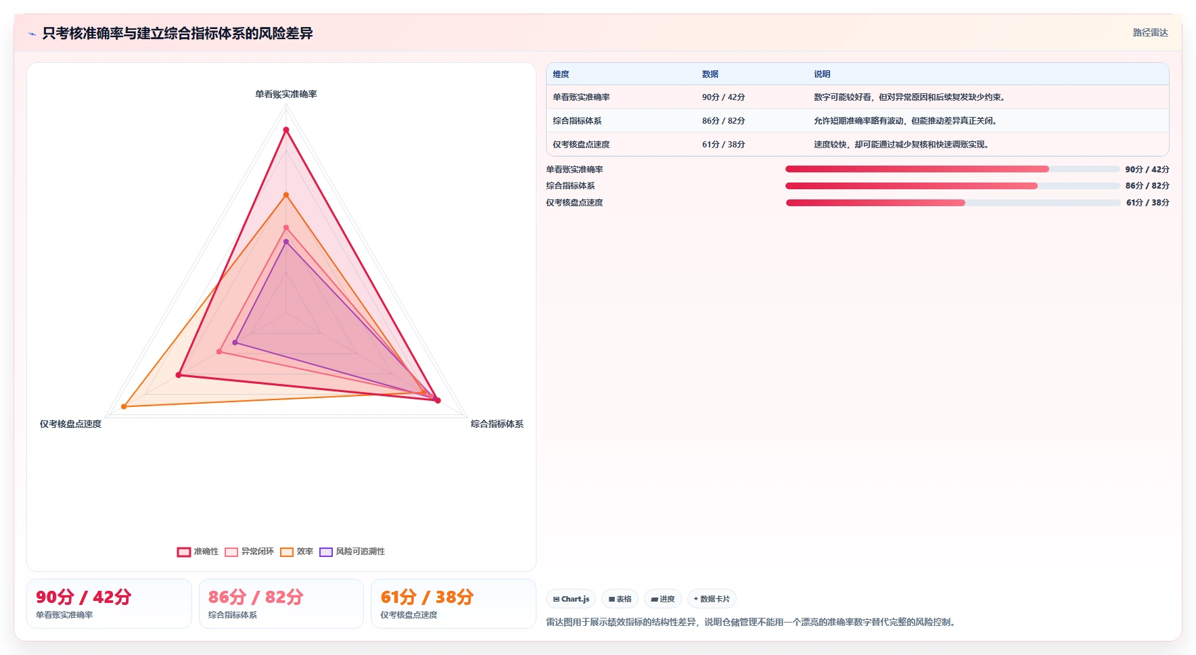Image resolution: width=1196 pixels, height=655 pixels.
Task: Toggle the 准确性 legend series
Action: 198,552
